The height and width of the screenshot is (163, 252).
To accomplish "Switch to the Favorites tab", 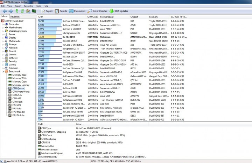I will coord(15,17).
